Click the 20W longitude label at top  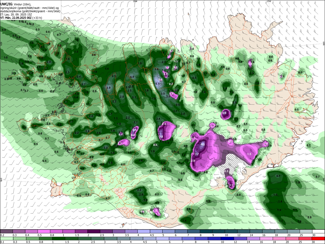(135, 1)
